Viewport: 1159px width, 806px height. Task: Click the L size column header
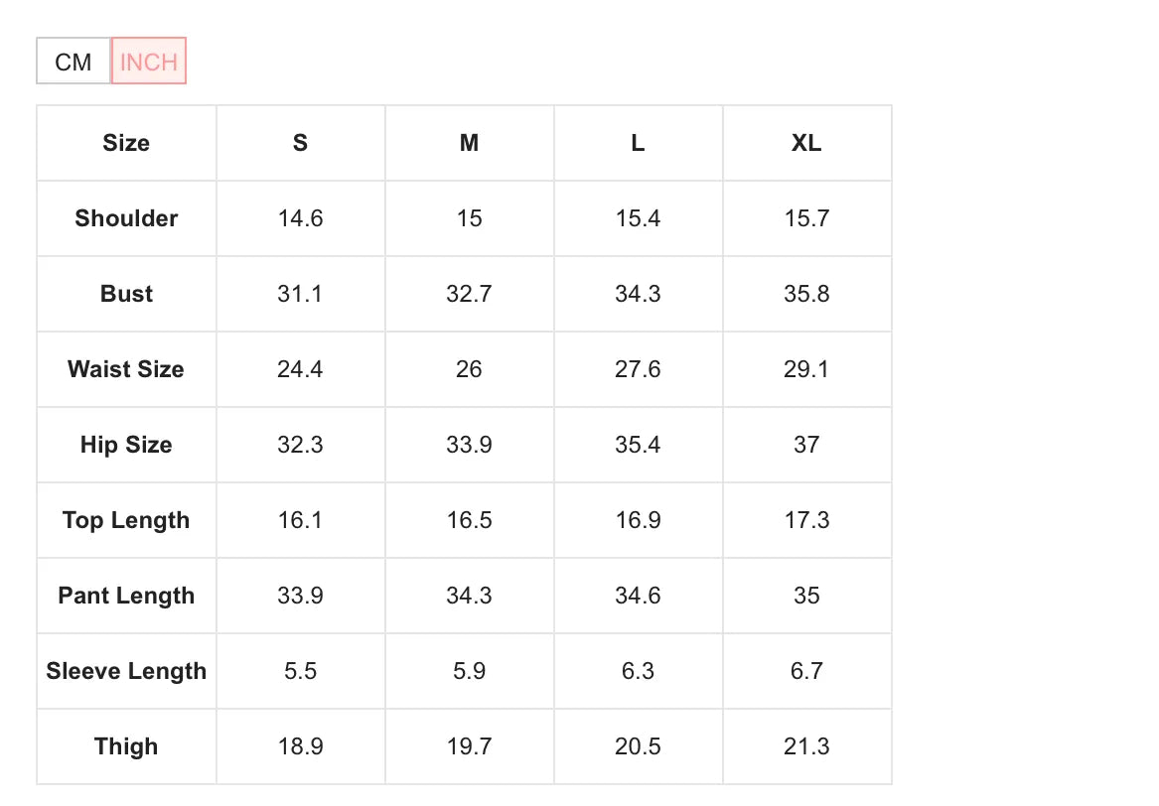click(638, 143)
